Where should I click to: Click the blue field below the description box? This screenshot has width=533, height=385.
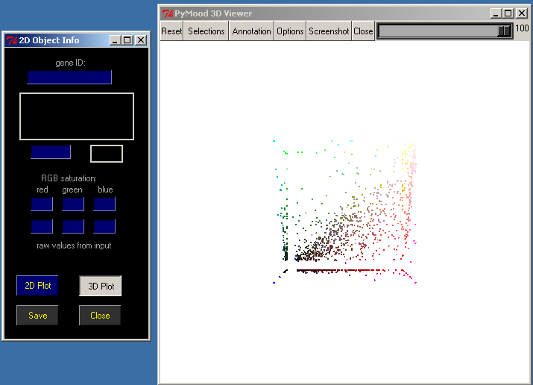(x=51, y=151)
